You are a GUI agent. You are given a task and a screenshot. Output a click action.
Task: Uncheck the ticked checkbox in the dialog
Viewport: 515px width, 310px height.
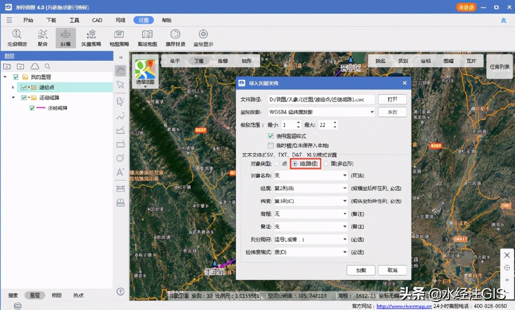click(271, 136)
